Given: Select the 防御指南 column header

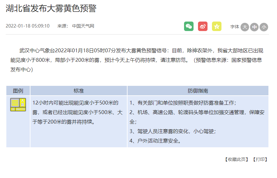Looking at the screenshot, I should click(x=198, y=91).
